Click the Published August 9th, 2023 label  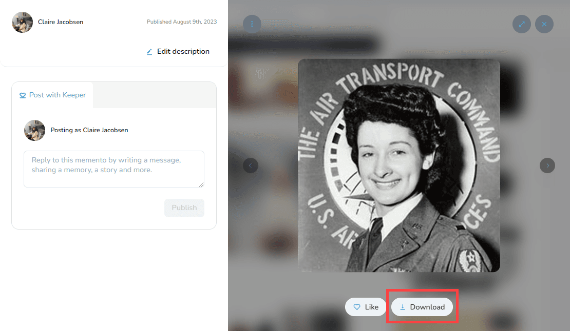coord(182,22)
